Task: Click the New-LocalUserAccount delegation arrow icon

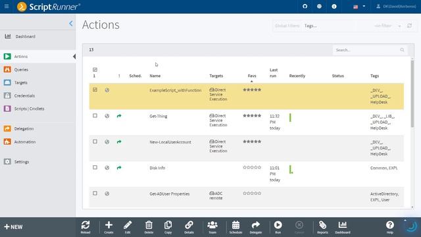Action: click(119, 142)
